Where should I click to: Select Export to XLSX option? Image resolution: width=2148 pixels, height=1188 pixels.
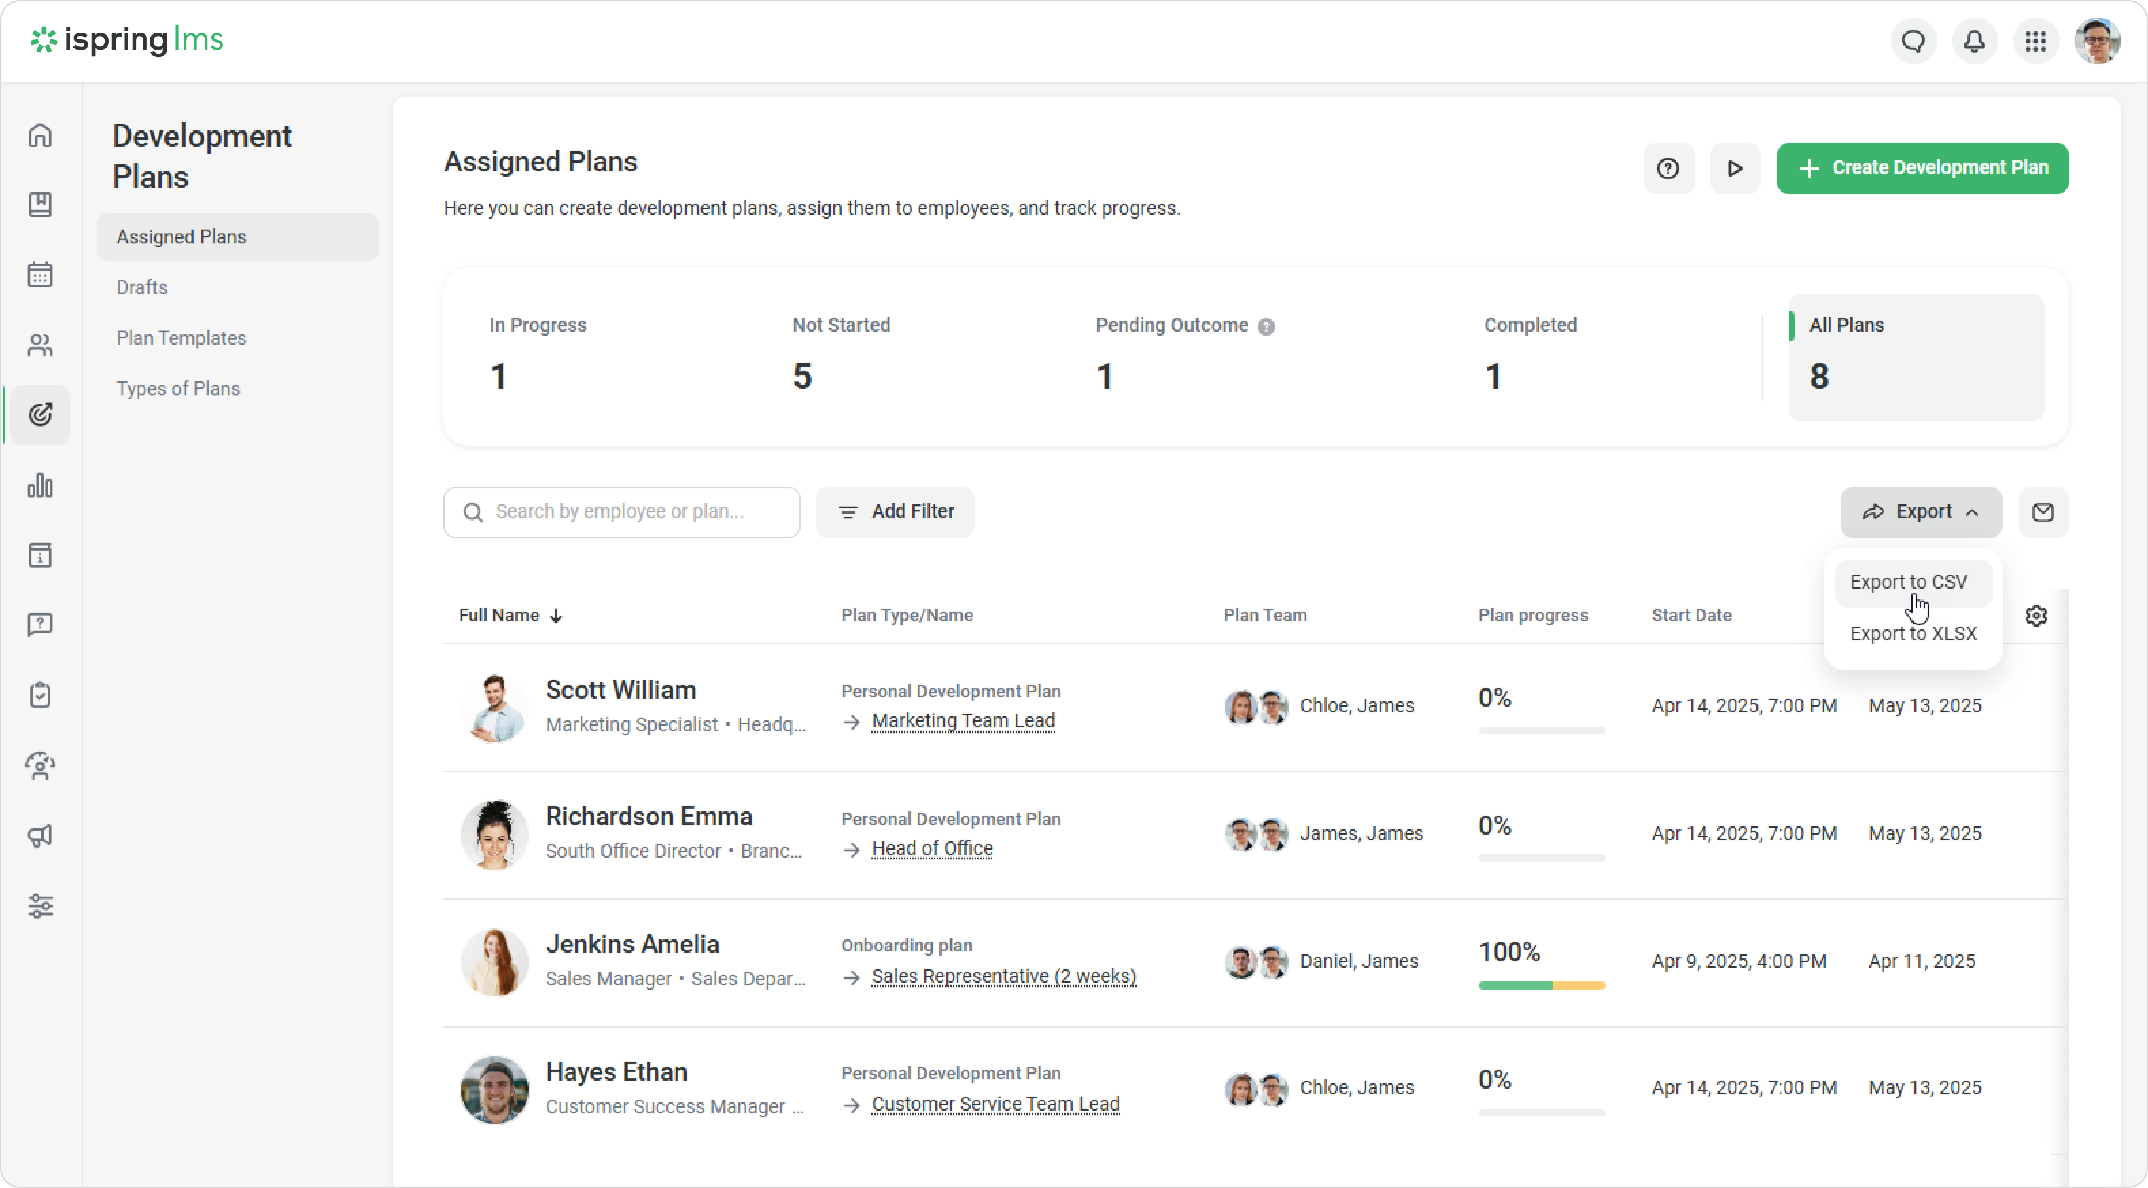click(x=1913, y=633)
